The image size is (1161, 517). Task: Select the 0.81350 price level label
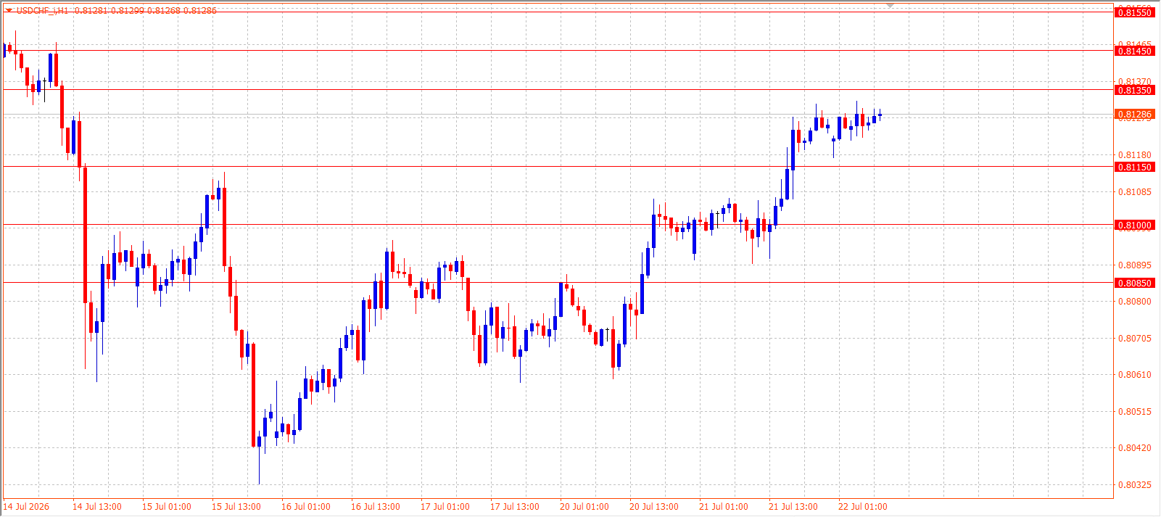tap(1134, 90)
